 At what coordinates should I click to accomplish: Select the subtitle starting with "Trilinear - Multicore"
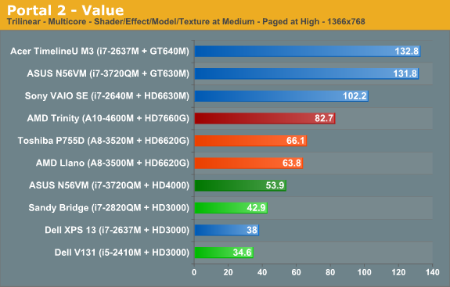point(186,22)
